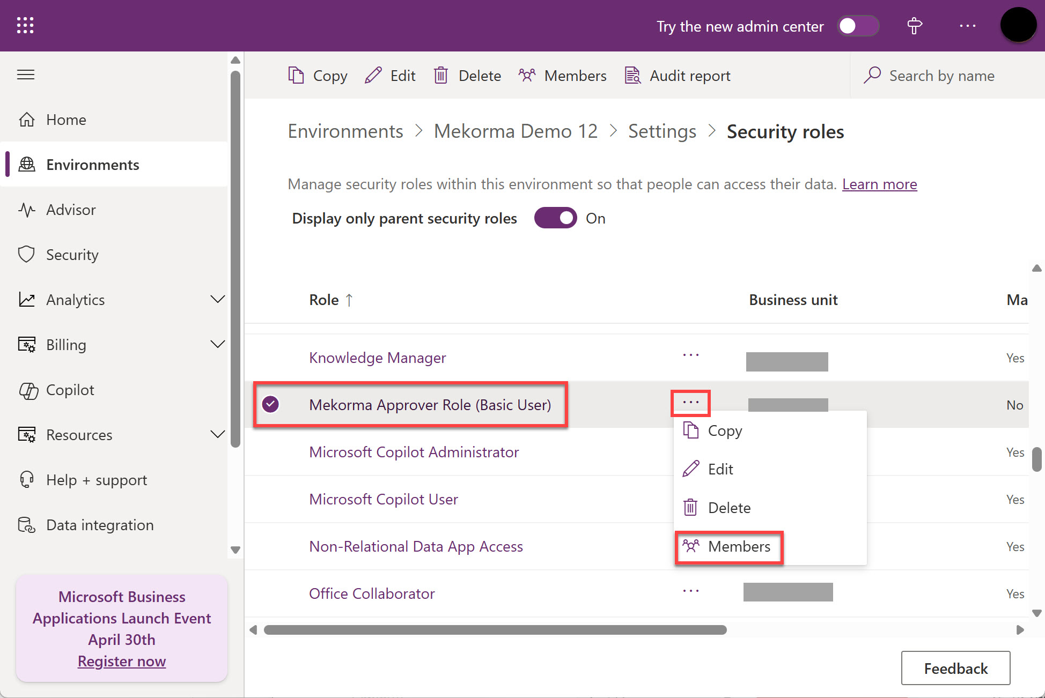Turn off Display only parent security roles
The height and width of the screenshot is (698, 1045).
[555, 218]
